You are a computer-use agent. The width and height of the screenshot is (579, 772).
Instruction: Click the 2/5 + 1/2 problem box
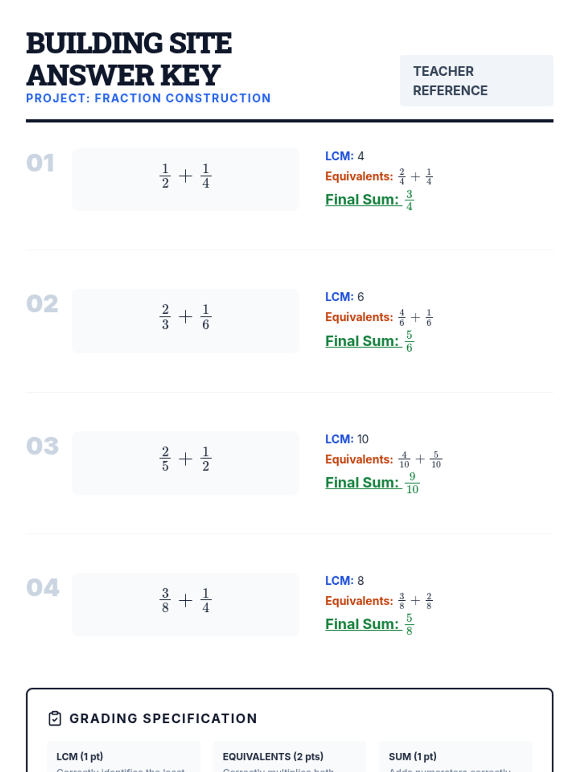(x=185, y=463)
